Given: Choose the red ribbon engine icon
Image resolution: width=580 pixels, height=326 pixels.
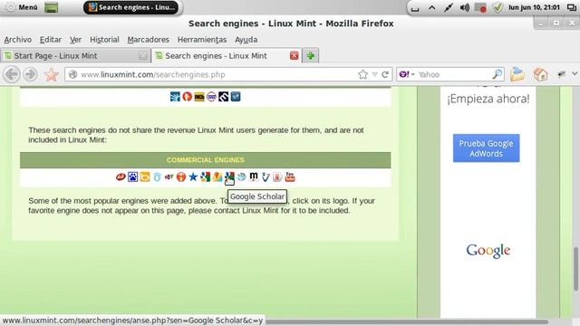Looking at the screenshot, I should 278,177.
